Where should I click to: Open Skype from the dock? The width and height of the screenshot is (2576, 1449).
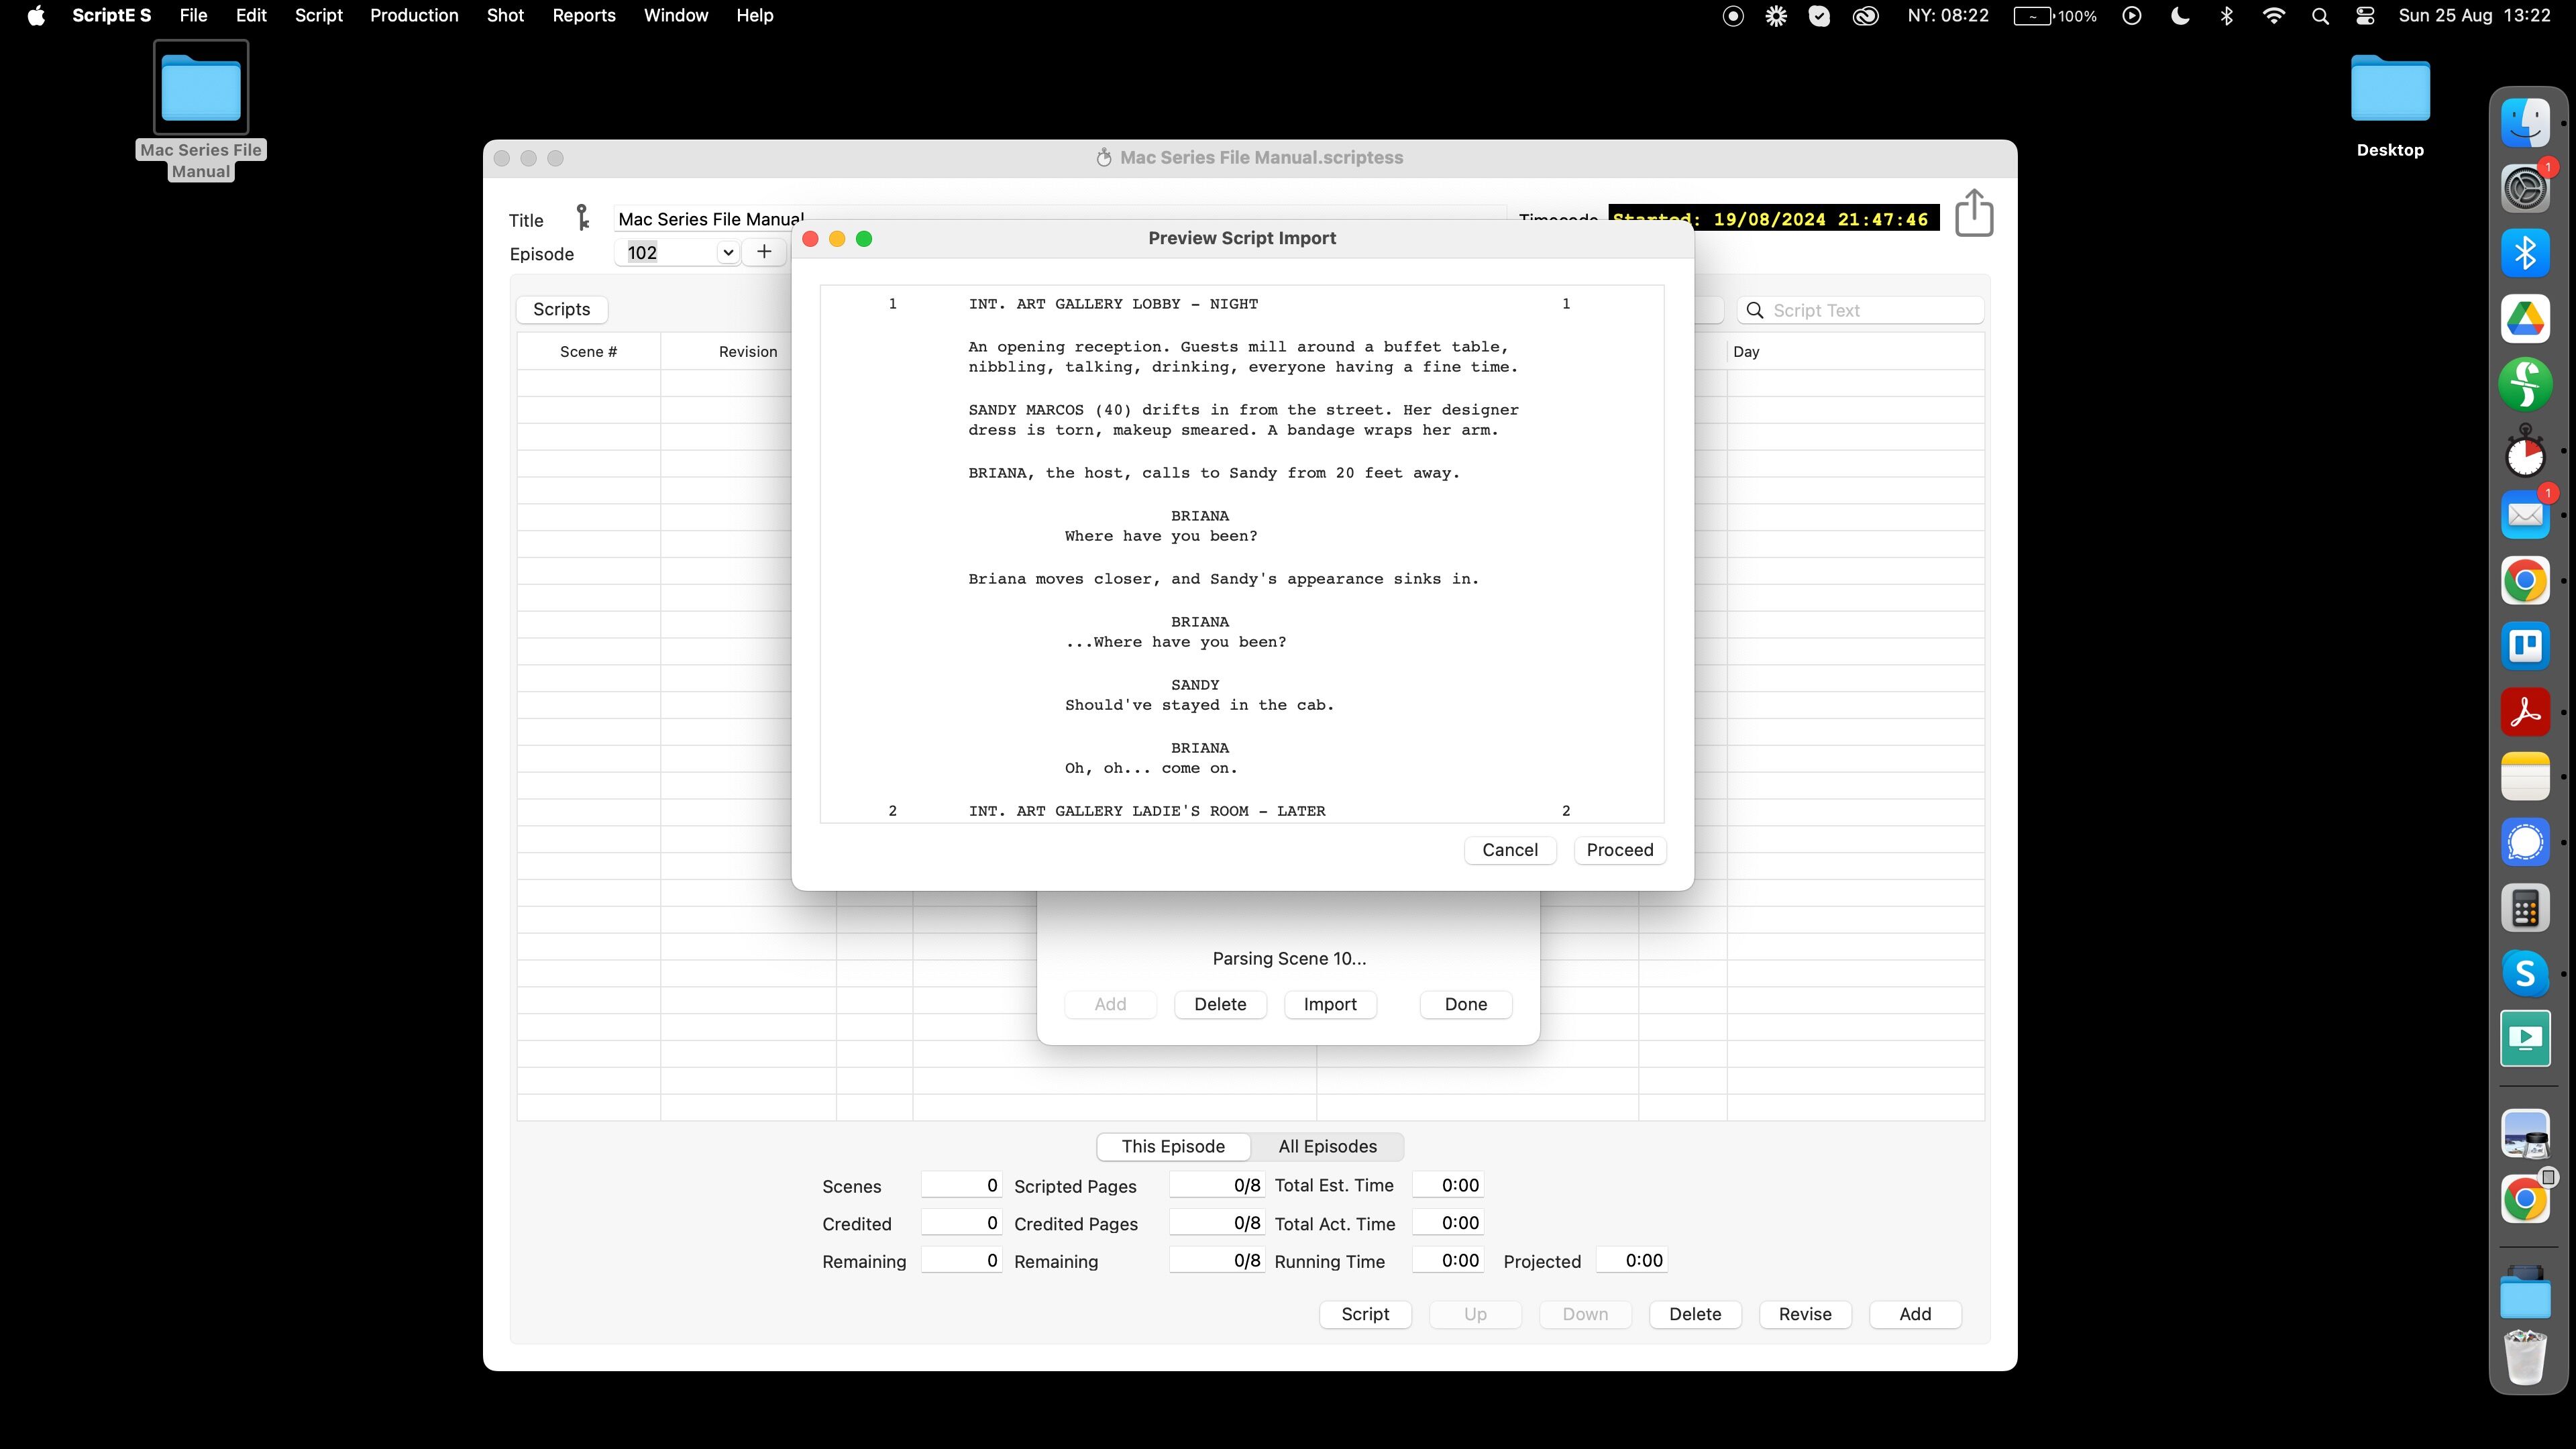[x=2524, y=973]
